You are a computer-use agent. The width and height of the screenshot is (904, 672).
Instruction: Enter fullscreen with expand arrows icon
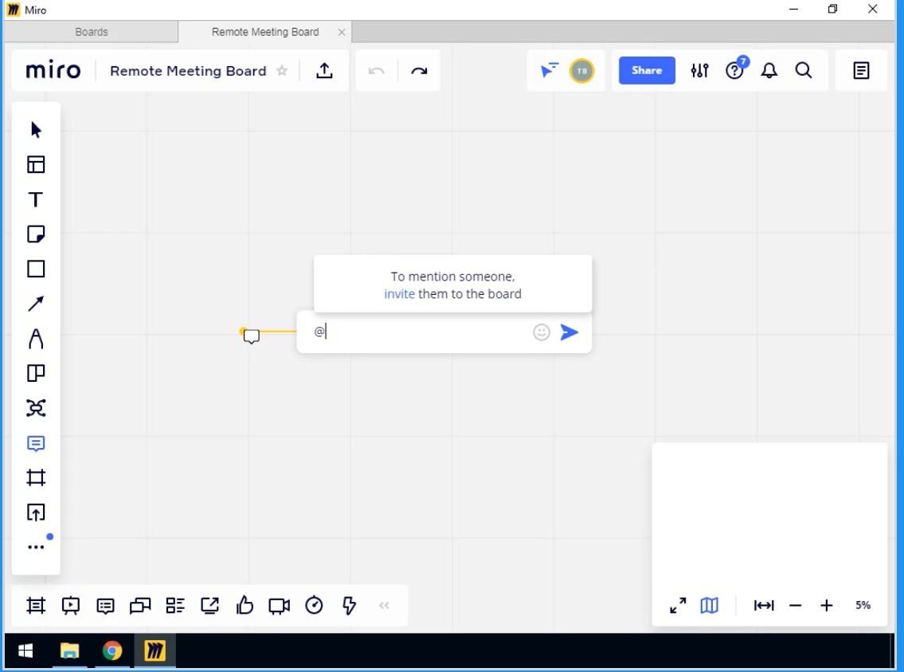(x=678, y=605)
